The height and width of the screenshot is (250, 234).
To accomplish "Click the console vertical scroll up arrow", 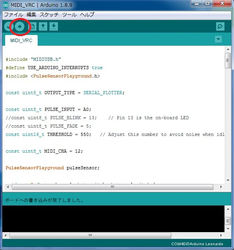I will click(x=228, y=209).
